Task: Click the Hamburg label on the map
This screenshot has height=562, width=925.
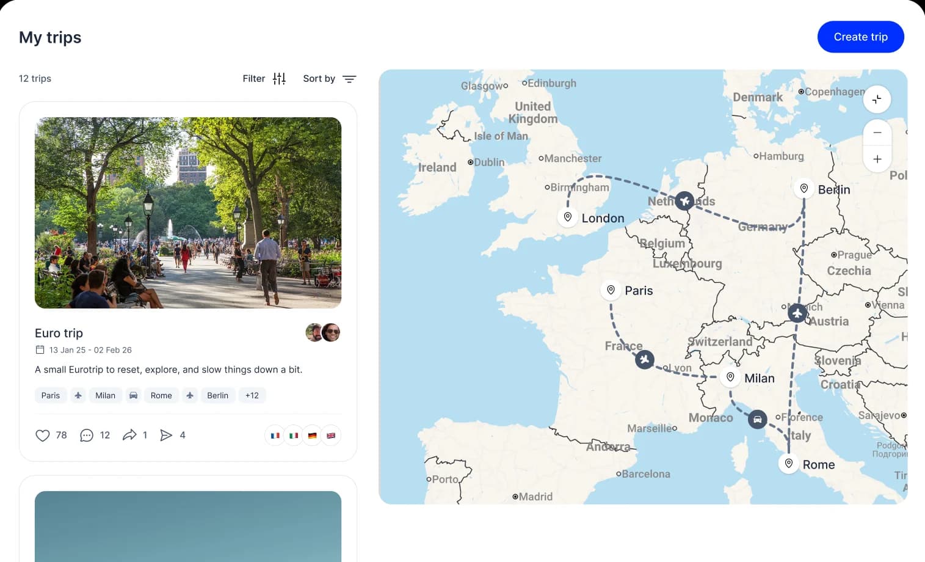Action: click(782, 156)
